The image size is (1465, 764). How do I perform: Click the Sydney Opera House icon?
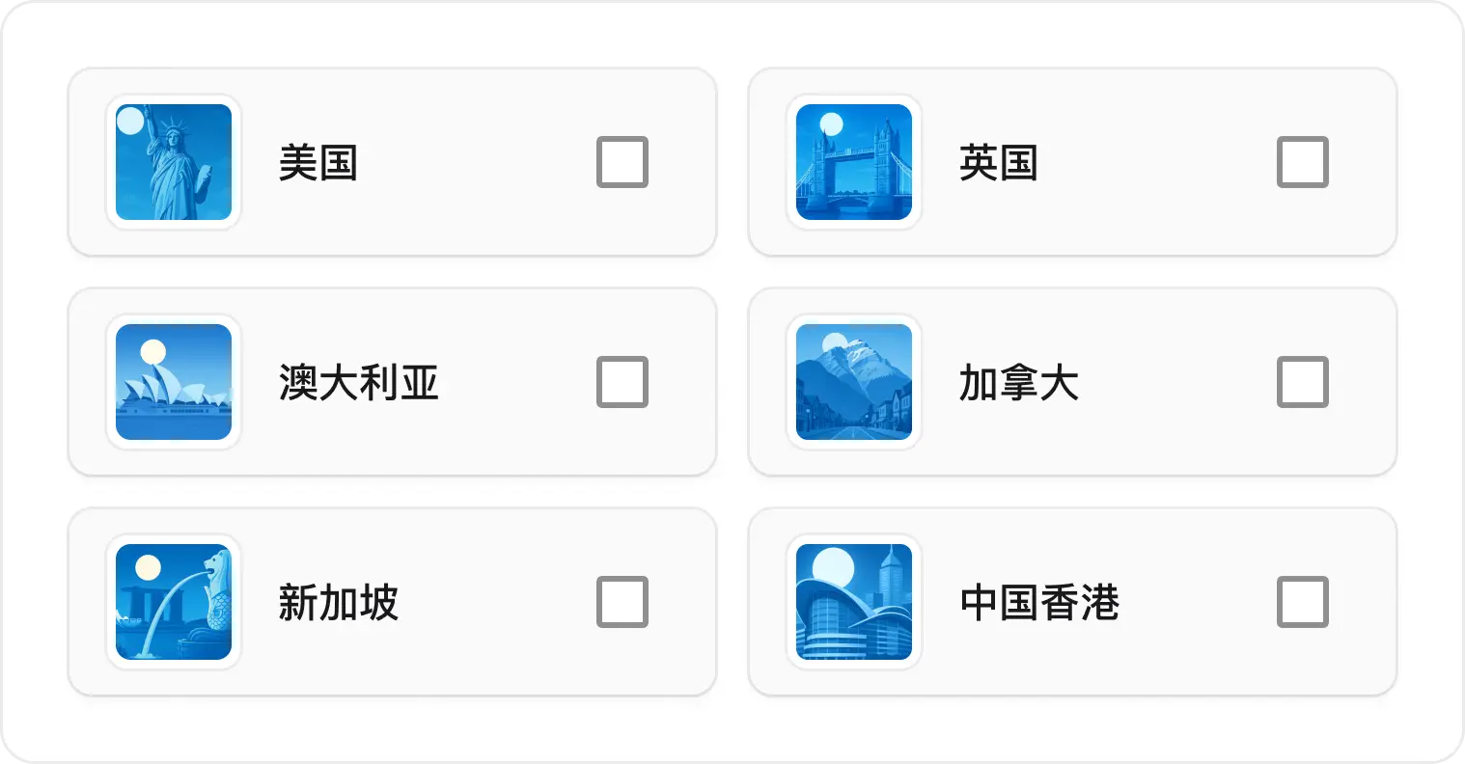(x=174, y=382)
